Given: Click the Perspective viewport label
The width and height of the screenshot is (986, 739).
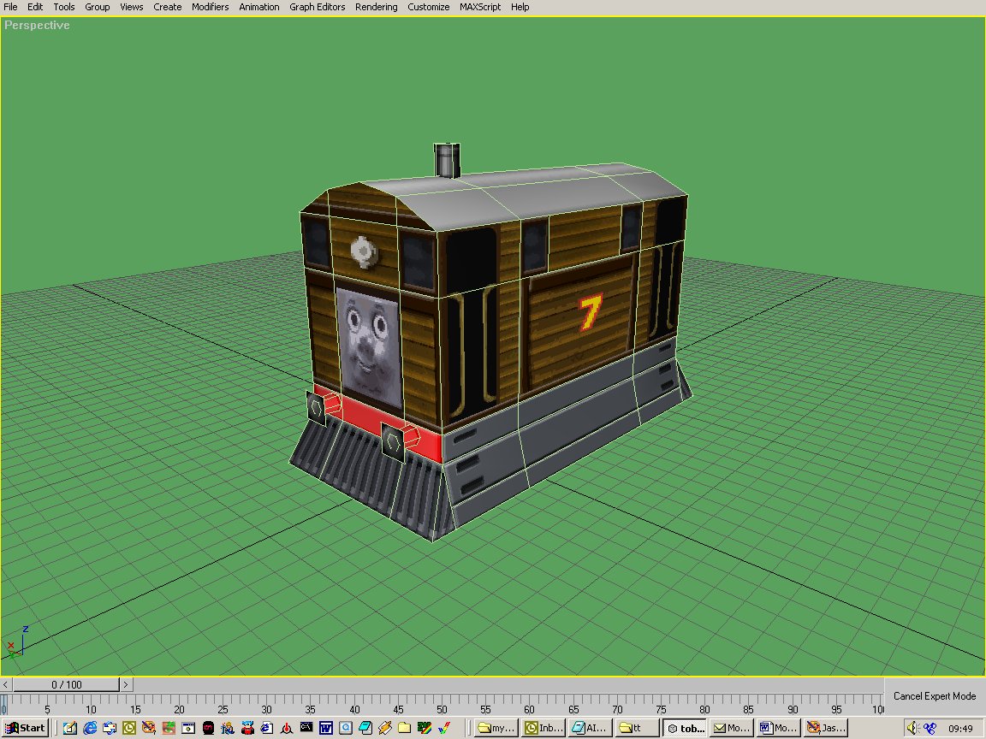Looking at the screenshot, I should pos(37,25).
